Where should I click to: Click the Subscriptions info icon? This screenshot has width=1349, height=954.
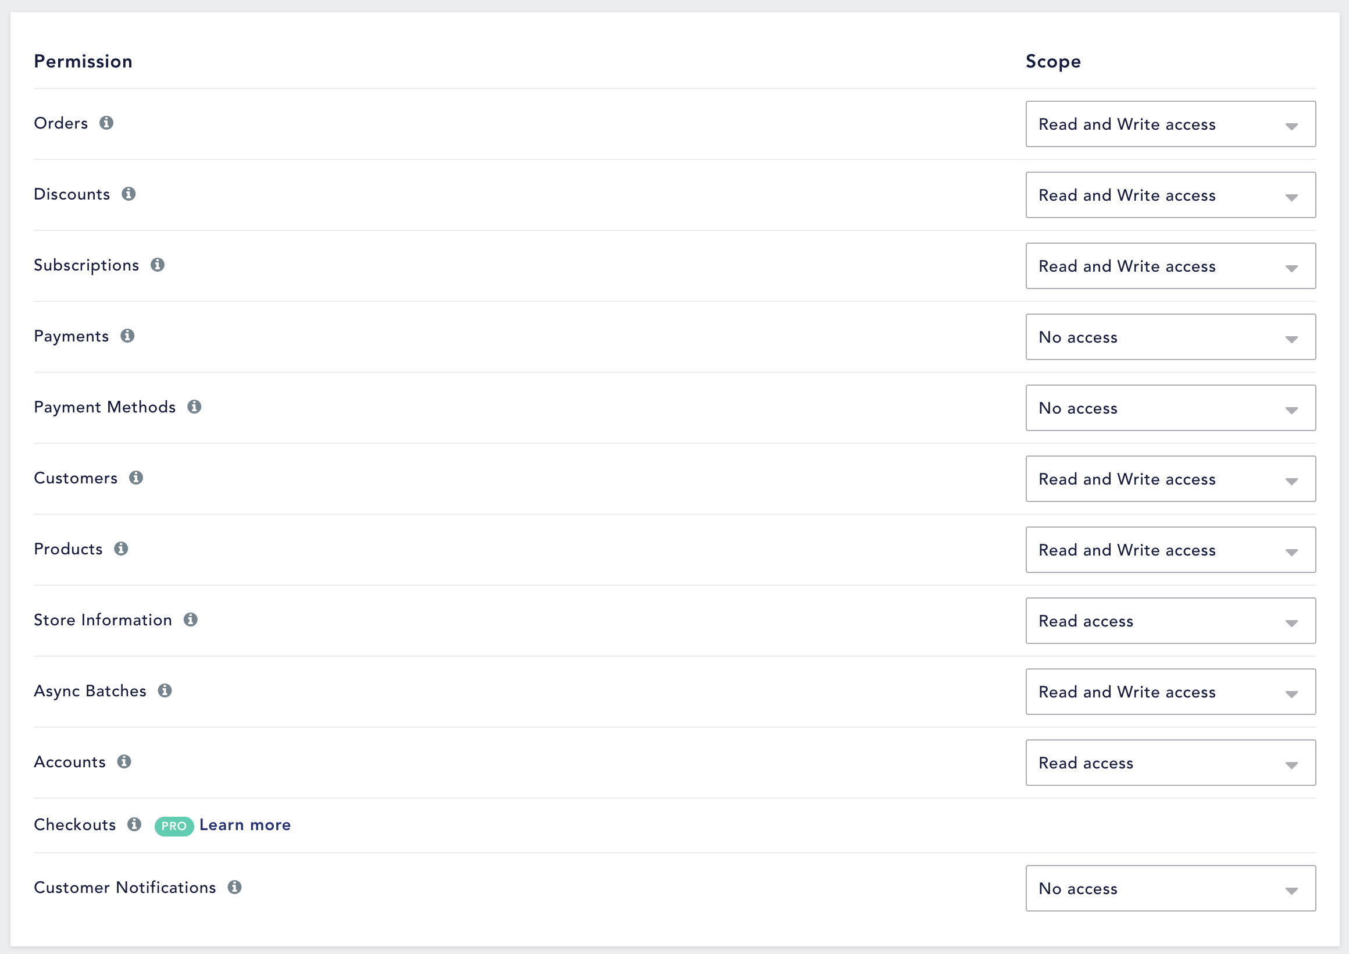pyautogui.click(x=158, y=265)
